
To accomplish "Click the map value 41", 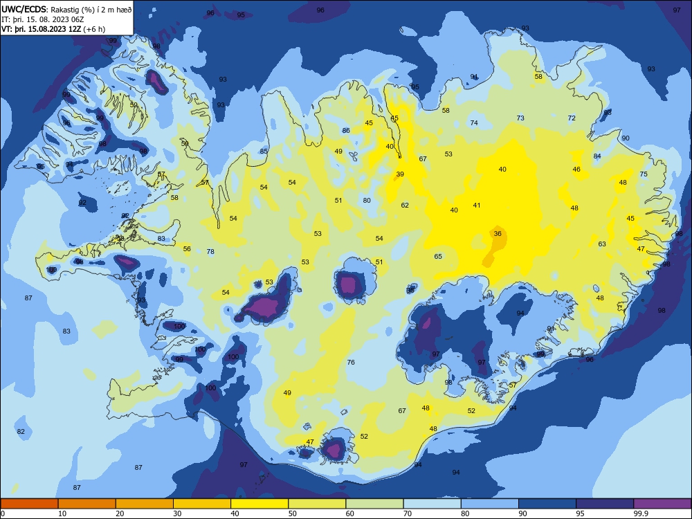I will click(477, 206).
